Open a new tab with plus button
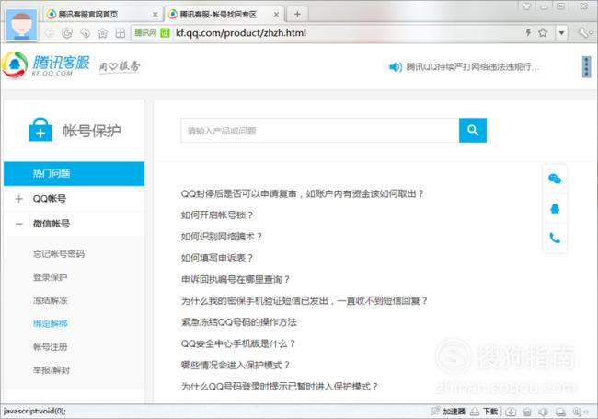598x419 pixels. tap(297, 15)
